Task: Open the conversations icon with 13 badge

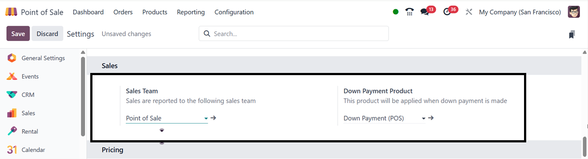Action: [x=425, y=12]
